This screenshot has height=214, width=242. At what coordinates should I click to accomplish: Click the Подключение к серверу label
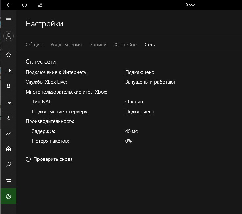pyautogui.click(x=60, y=112)
